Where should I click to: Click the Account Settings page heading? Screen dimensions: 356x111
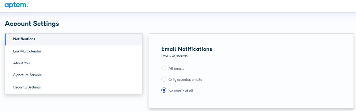coord(32,23)
